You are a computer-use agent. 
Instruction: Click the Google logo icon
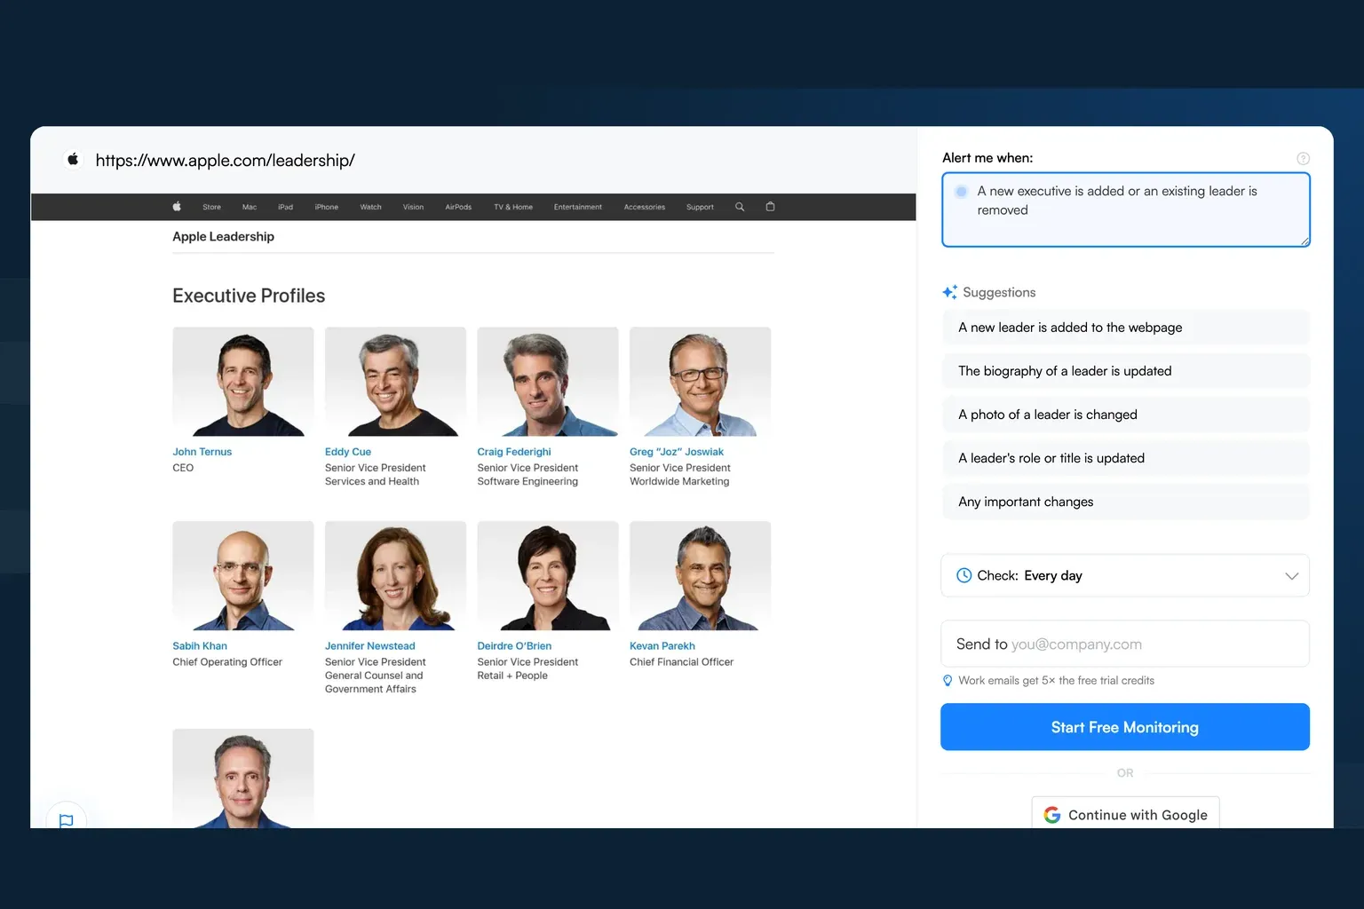click(x=1052, y=815)
